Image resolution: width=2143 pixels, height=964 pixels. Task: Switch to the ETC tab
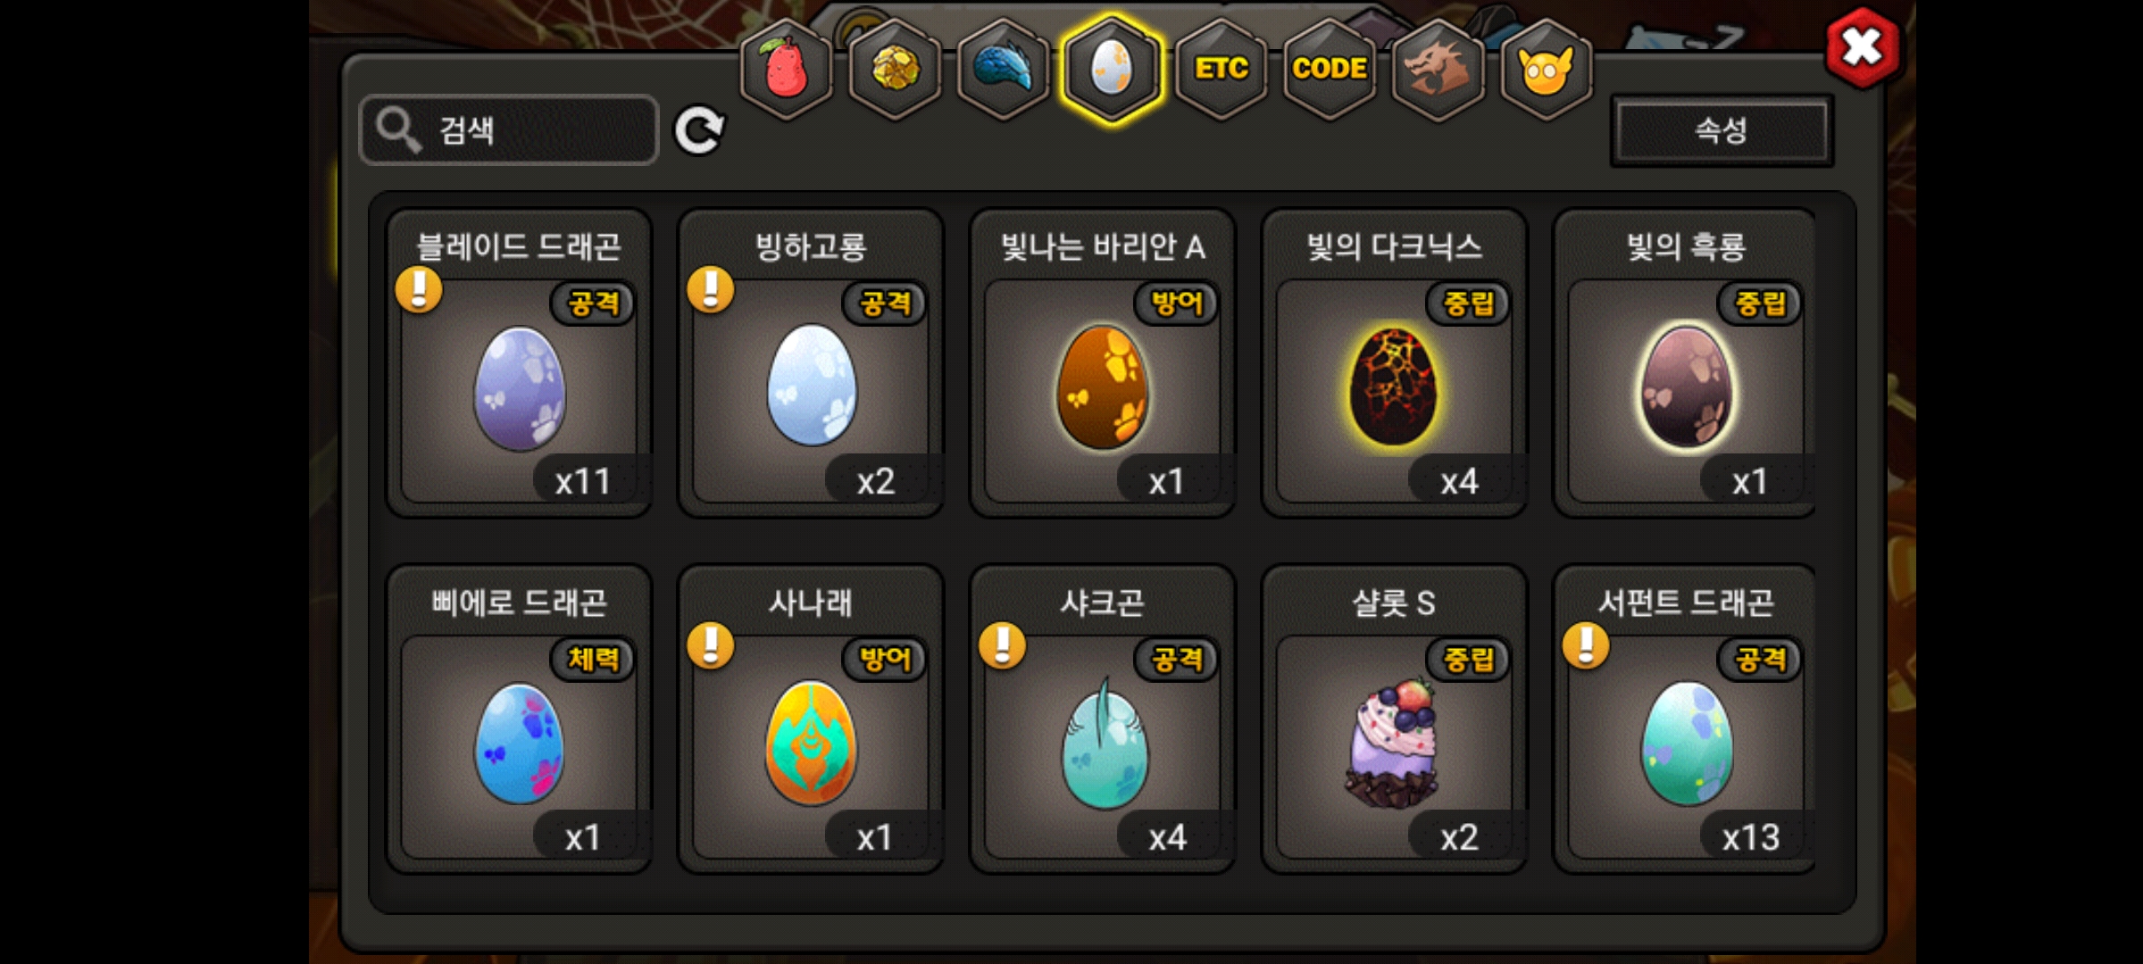click(1221, 69)
